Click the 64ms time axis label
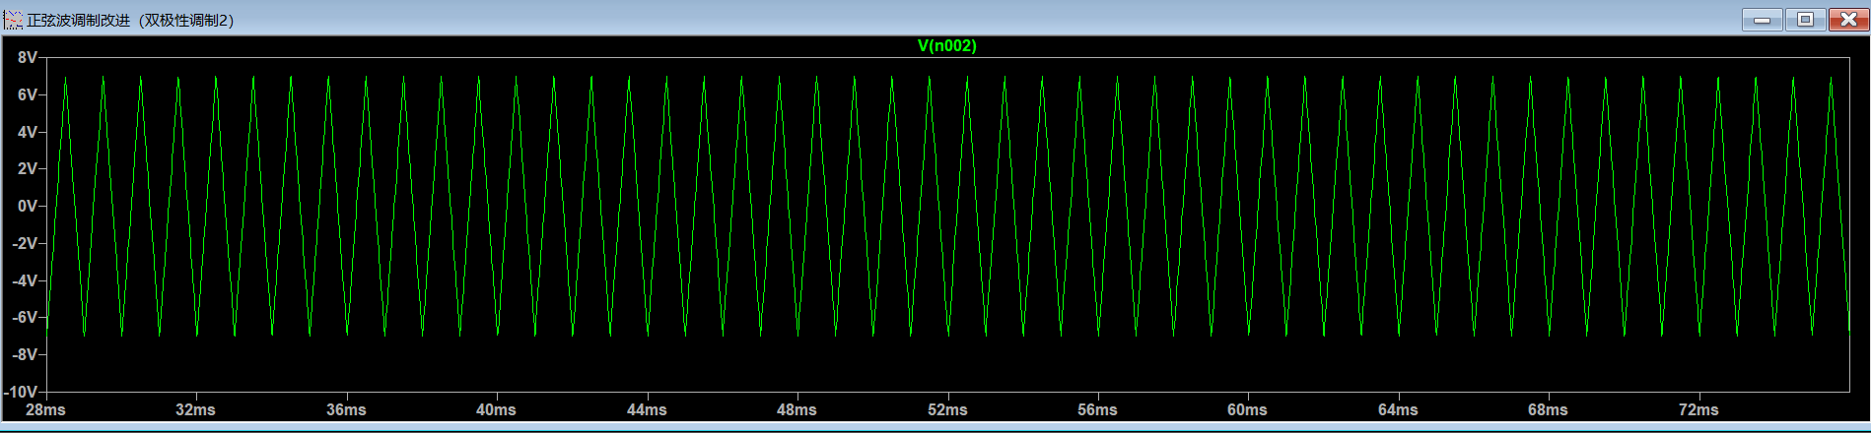The image size is (1871, 433). [1398, 410]
